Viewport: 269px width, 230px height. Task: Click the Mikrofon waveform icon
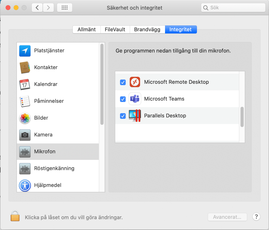point(25,152)
